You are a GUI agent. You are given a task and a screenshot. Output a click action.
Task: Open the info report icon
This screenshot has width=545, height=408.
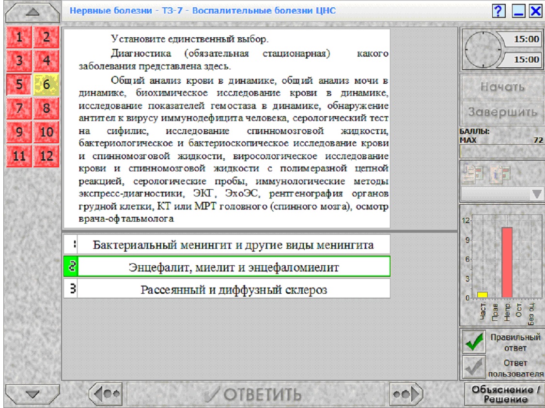500,173
